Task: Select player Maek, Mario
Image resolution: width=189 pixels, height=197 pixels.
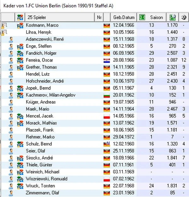Action: [37, 109]
